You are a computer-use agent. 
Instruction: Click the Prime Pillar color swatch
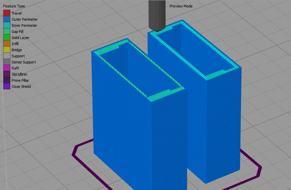pyautogui.click(x=7, y=80)
